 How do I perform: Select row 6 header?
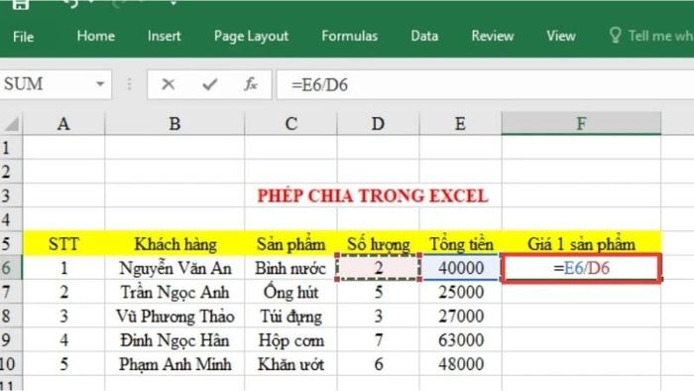[11, 268]
